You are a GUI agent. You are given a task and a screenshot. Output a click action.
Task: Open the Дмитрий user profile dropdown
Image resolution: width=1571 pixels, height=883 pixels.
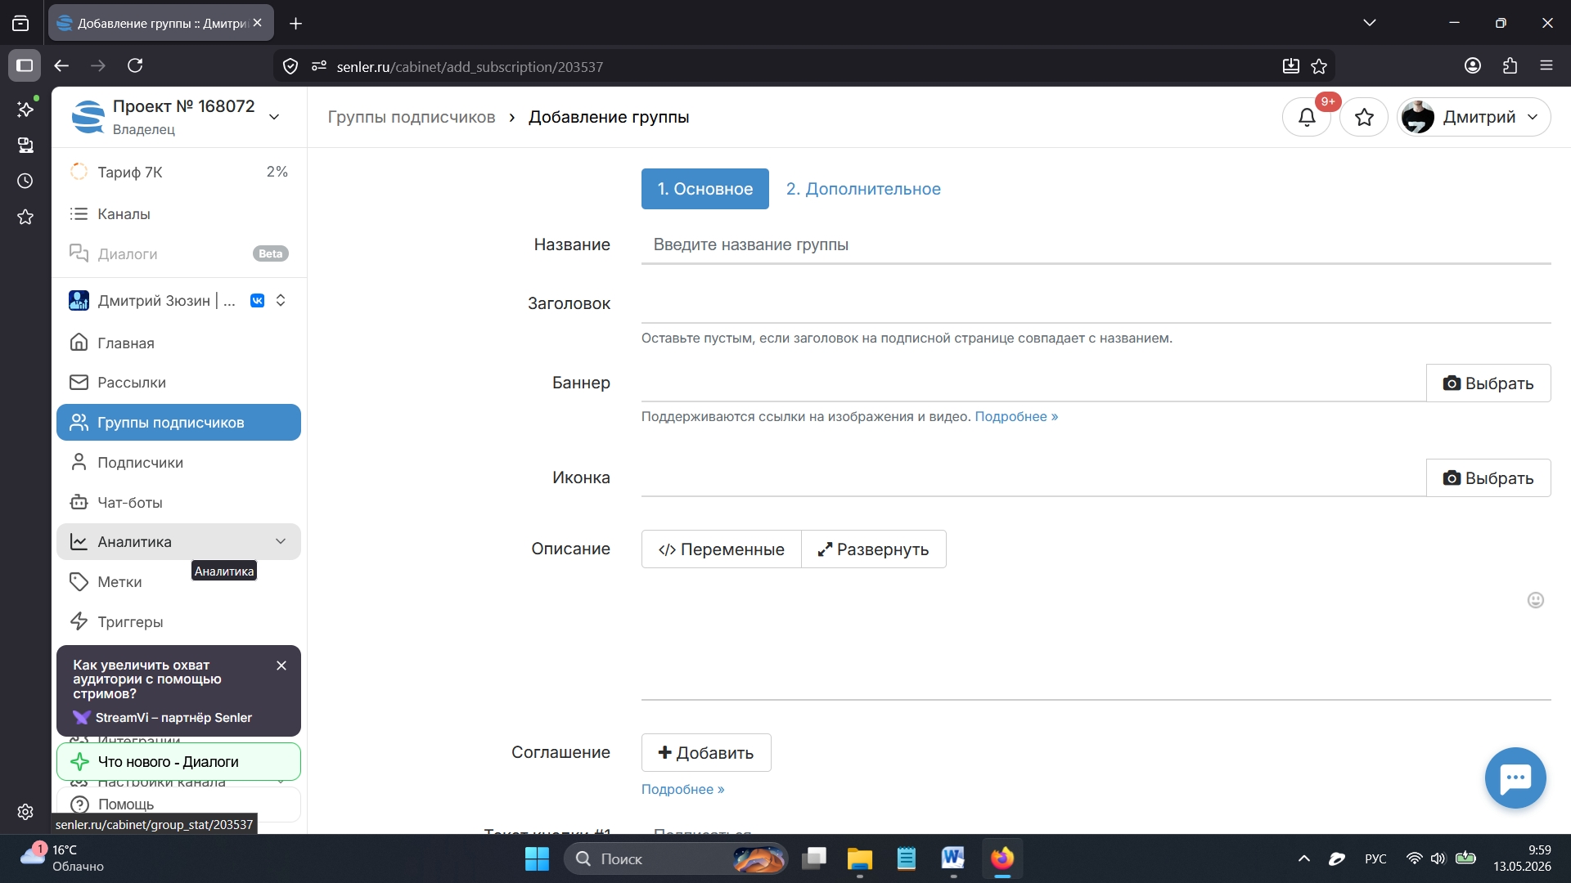click(x=1474, y=117)
